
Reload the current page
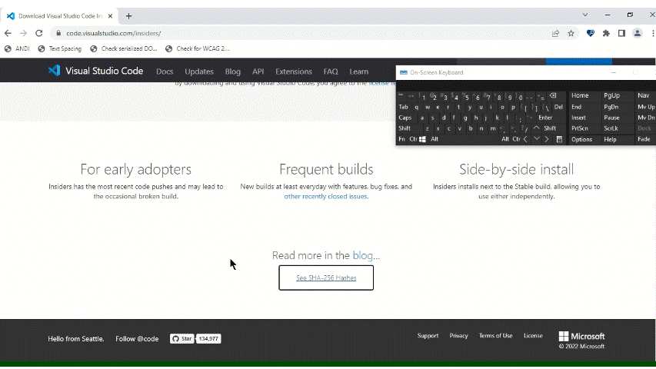click(x=39, y=33)
